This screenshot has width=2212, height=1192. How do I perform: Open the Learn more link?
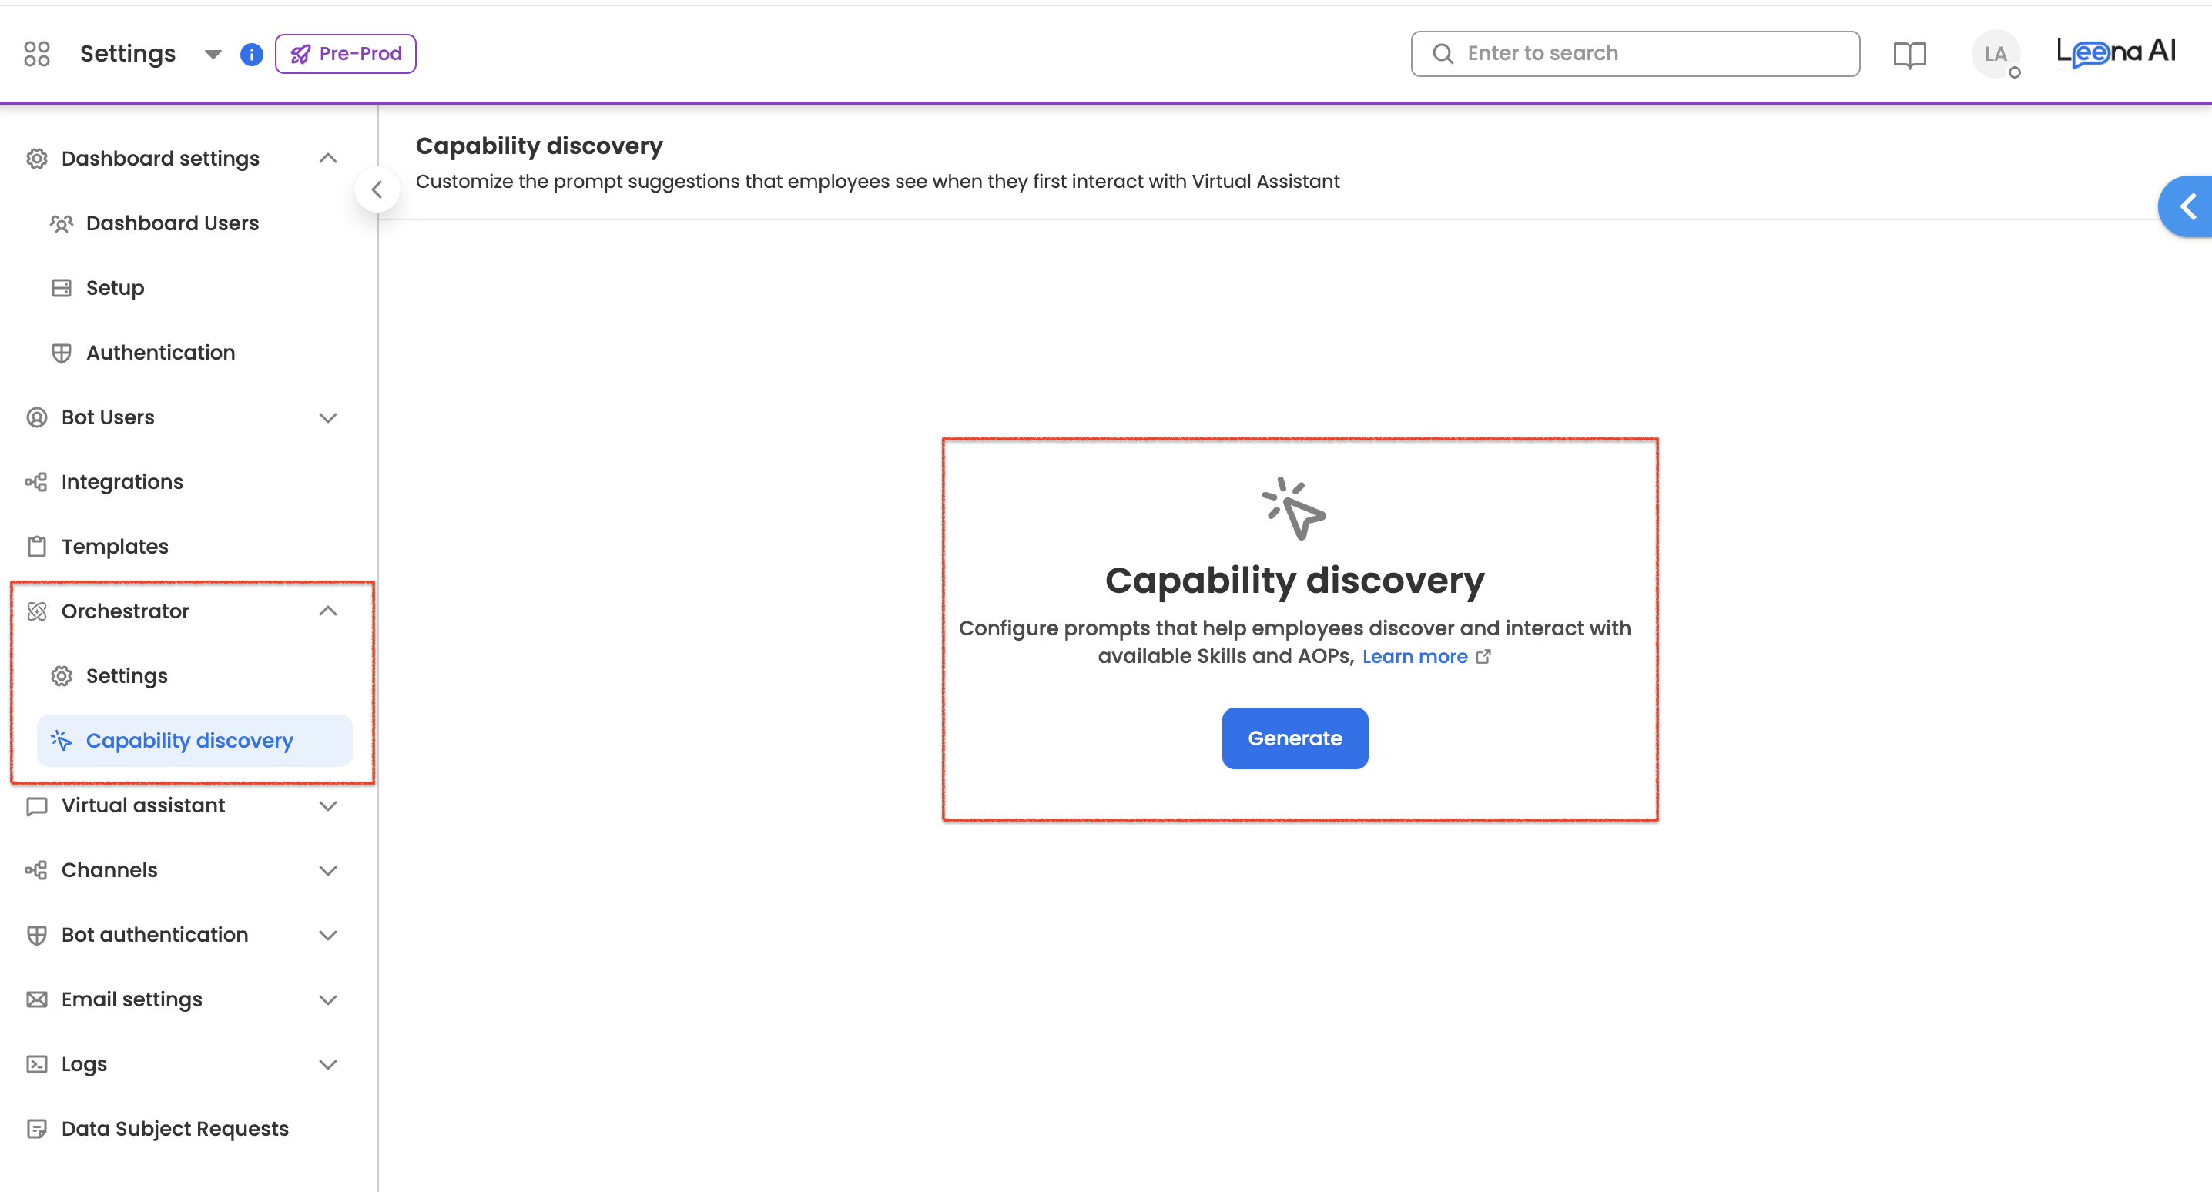1414,657
